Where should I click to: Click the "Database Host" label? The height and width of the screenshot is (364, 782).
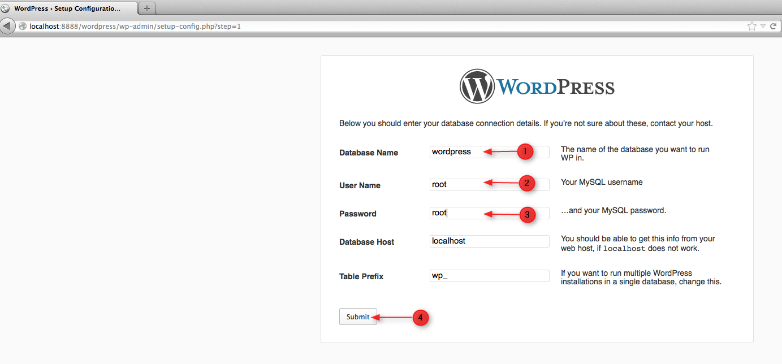pyautogui.click(x=367, y=242)
